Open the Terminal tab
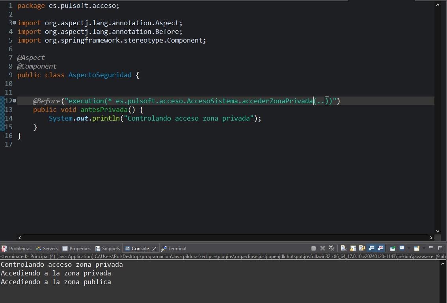The height and width of the screenshot is (303, 447). (x=177, y=249)
